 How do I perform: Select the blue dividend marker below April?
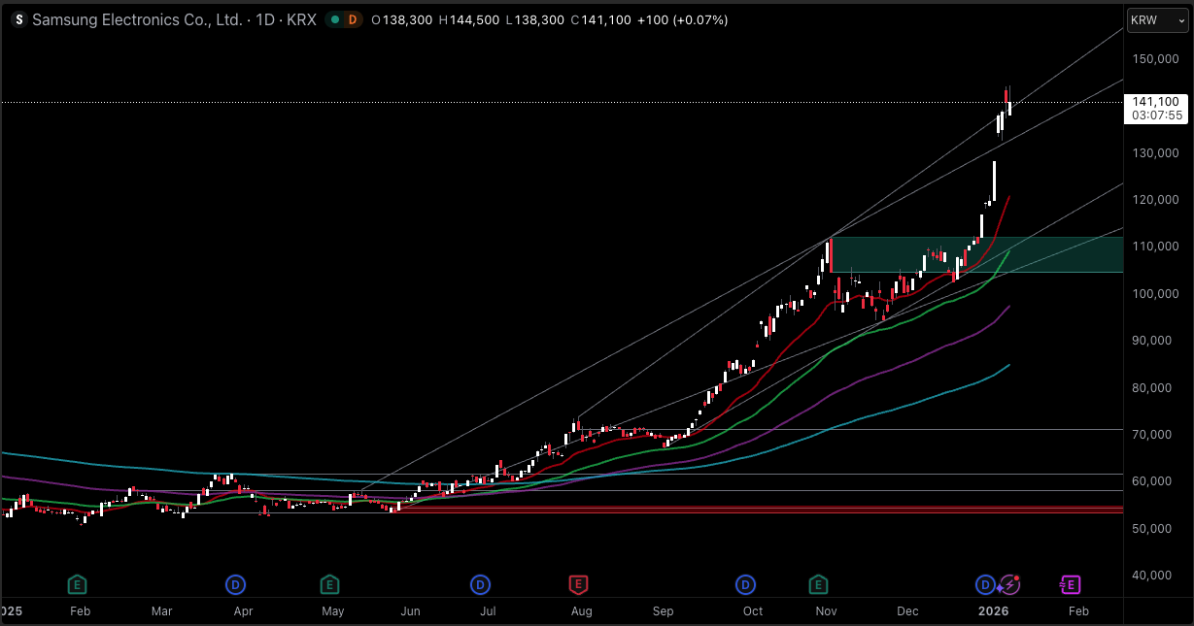pos(234,584)
